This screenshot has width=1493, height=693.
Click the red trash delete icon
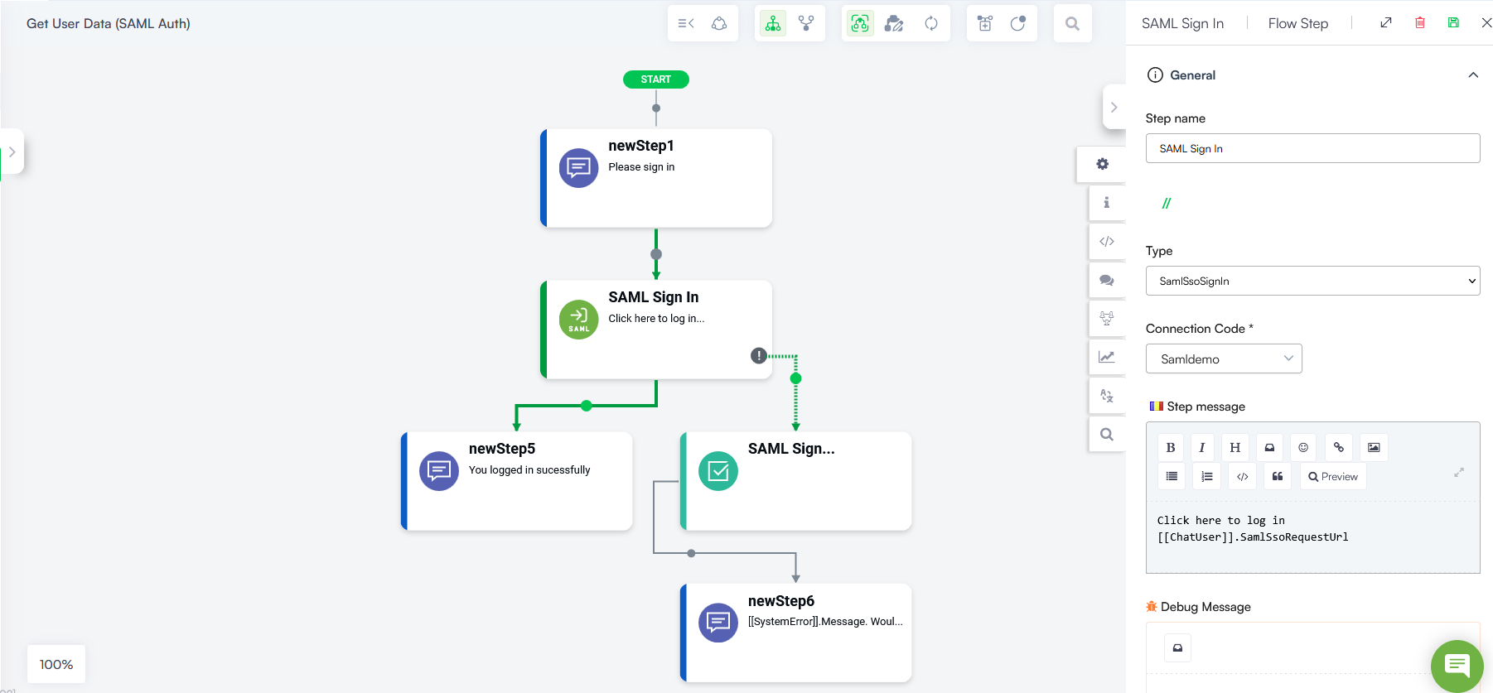1419,23
